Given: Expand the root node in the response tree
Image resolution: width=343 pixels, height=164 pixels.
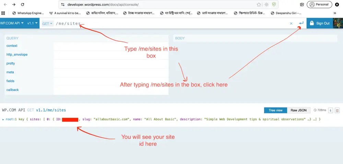Looking at the screenshot, I should (3, 119).
